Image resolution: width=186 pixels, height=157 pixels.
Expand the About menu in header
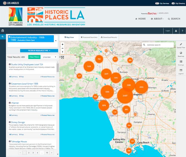click(157, 19)
